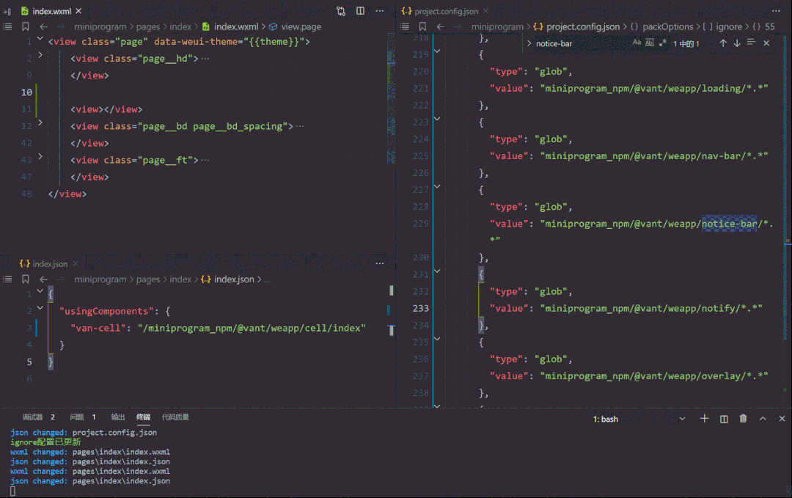Close the find widget
Viewport: 792px width, 498px height.
coord(766,43)
